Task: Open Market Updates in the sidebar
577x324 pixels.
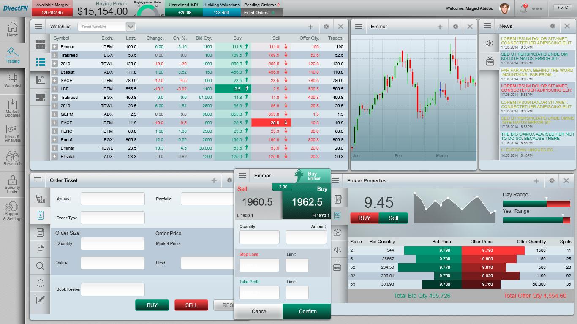Action: click(12, 107)
